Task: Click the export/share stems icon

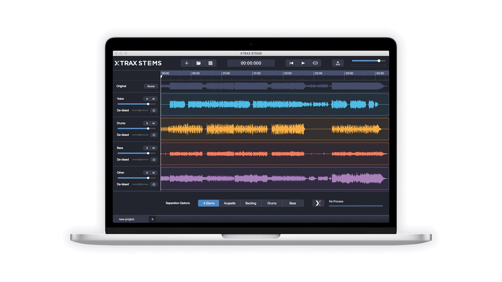Action: 338,63
